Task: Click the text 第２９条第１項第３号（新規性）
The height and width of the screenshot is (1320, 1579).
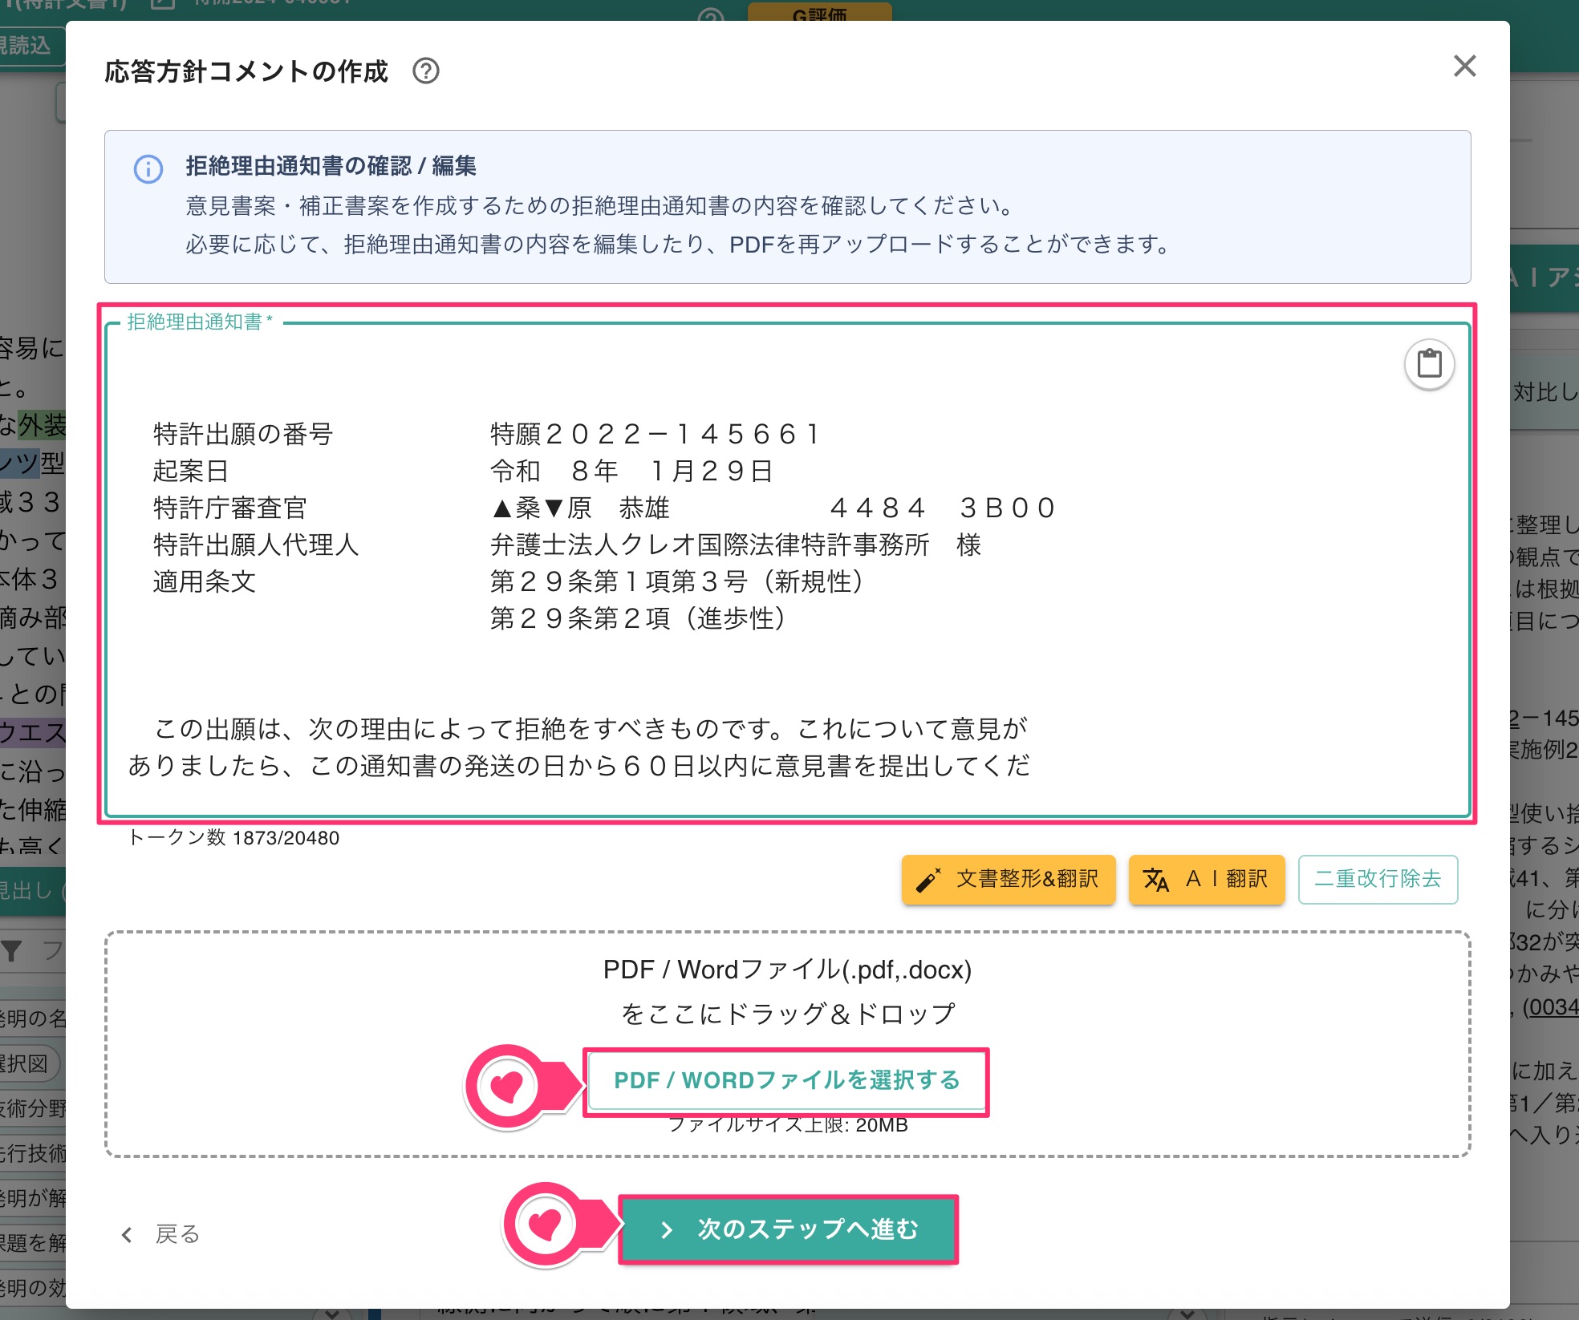Action: pyautogui.click(x=677, y=582)
